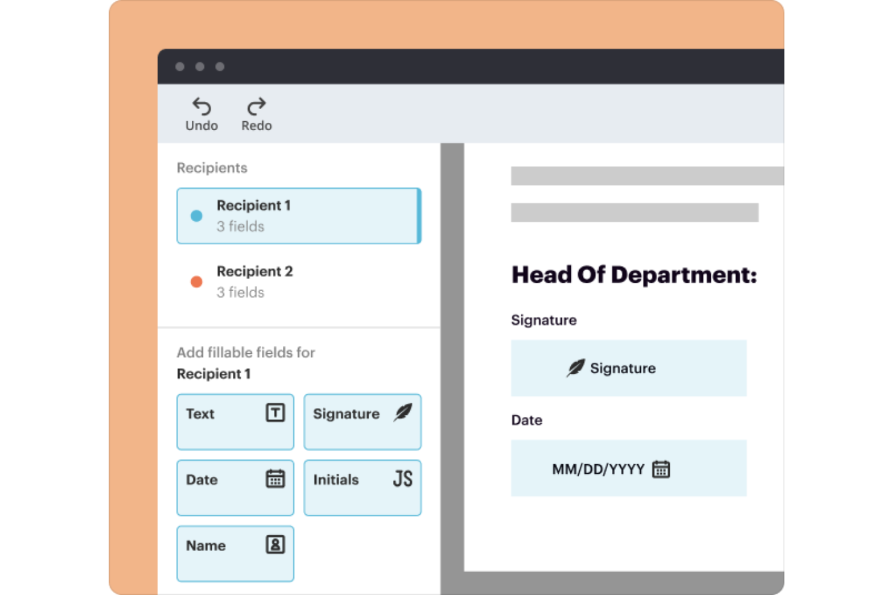The width and height of the screenshot is (893, 595).
Task: Click the contact card icon on the Name field button
Action: click(x=275, y=545)
